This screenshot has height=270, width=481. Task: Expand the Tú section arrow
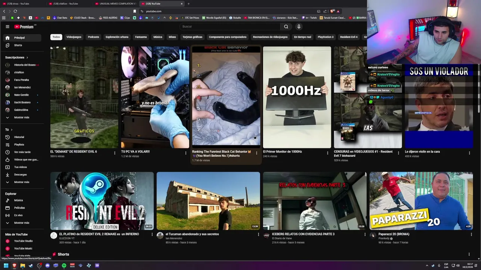pyautogui.click(x=12, y=130)
